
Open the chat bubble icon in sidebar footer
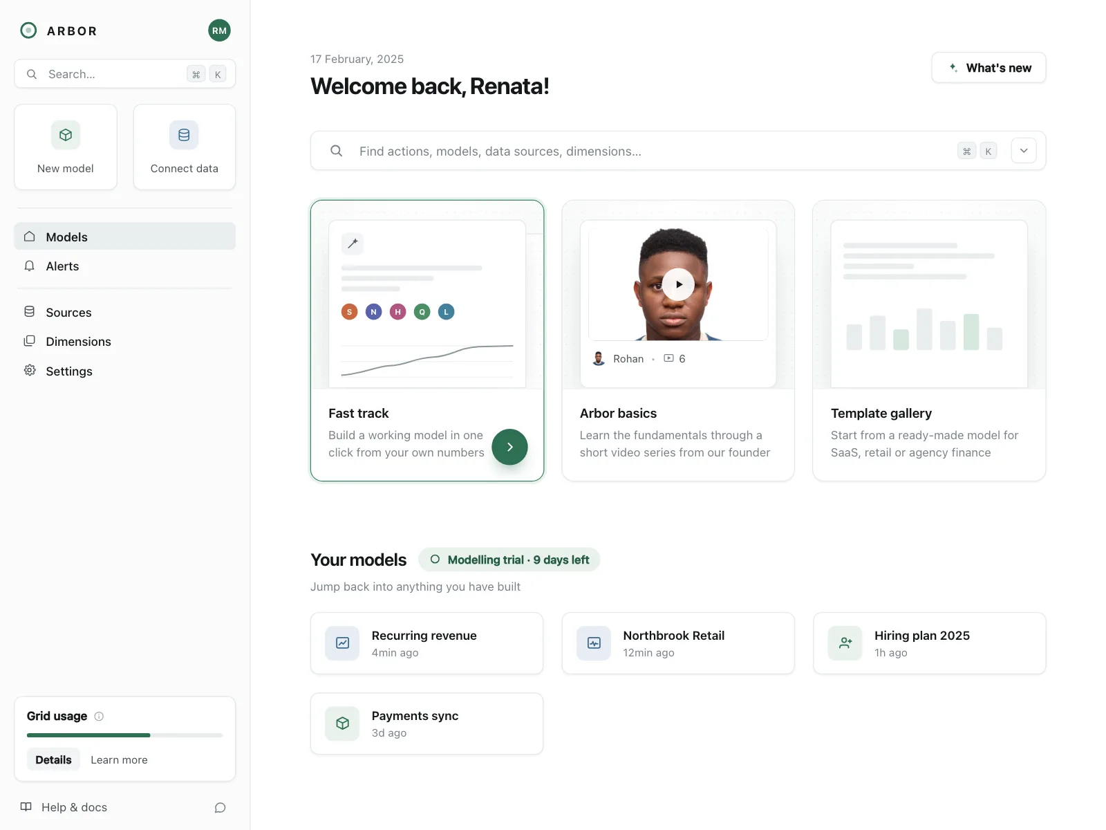pos(220,808)
